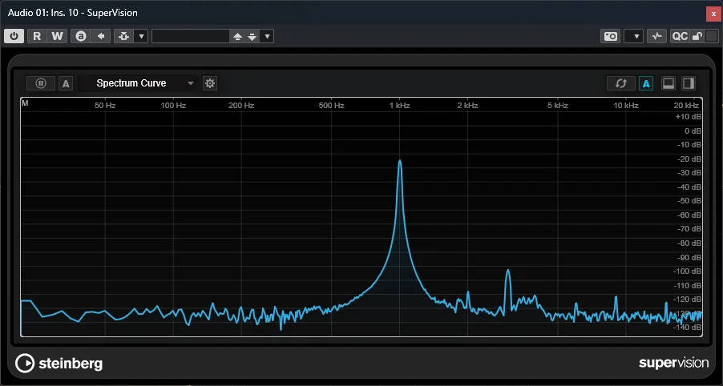Reset module values with circular arrows icon
Screen dimensions: 723x386
[620, 83]
